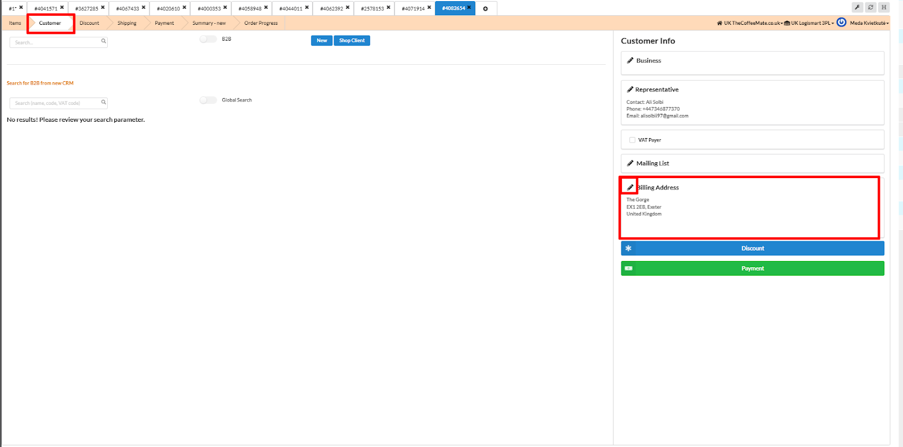Click the green Payment button
The height and width of the screenshot is (447, 903).
[x=752, y=268]
